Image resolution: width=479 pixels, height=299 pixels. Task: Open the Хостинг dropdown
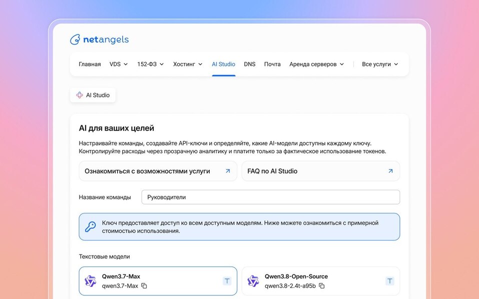188,64
